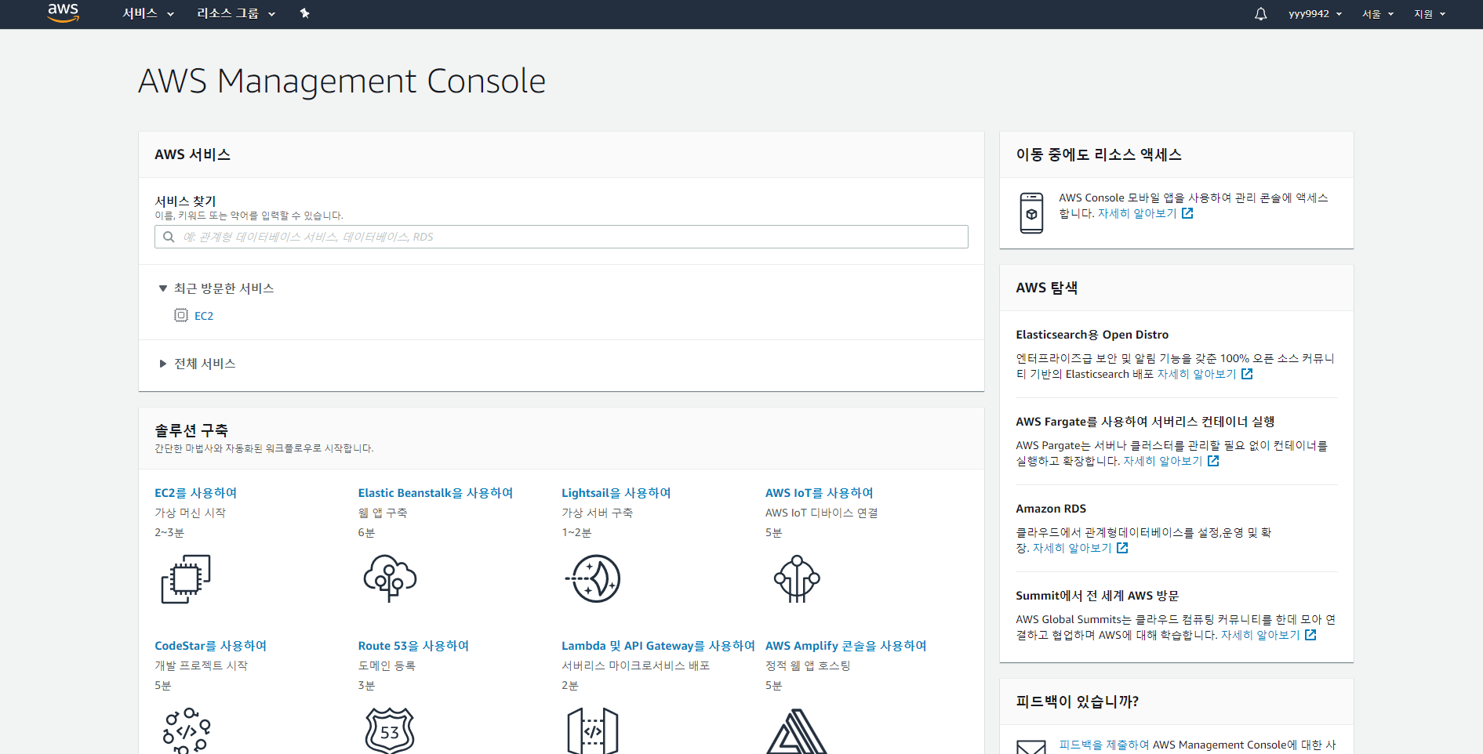Click external link icon beside mobile app link

(x=1187, y=213)
